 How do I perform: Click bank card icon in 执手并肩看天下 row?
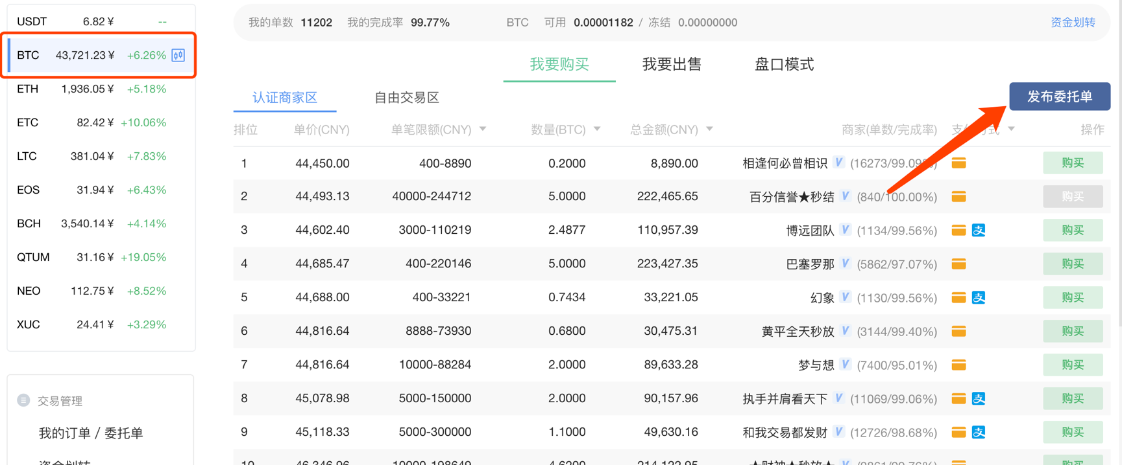[958, 398]
